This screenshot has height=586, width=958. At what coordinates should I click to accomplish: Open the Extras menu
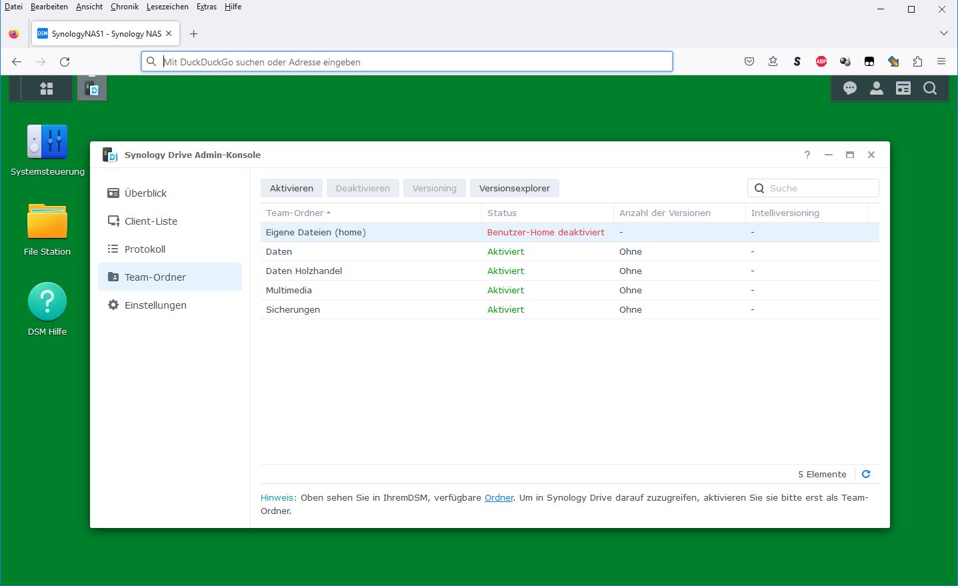pos(207,7)
